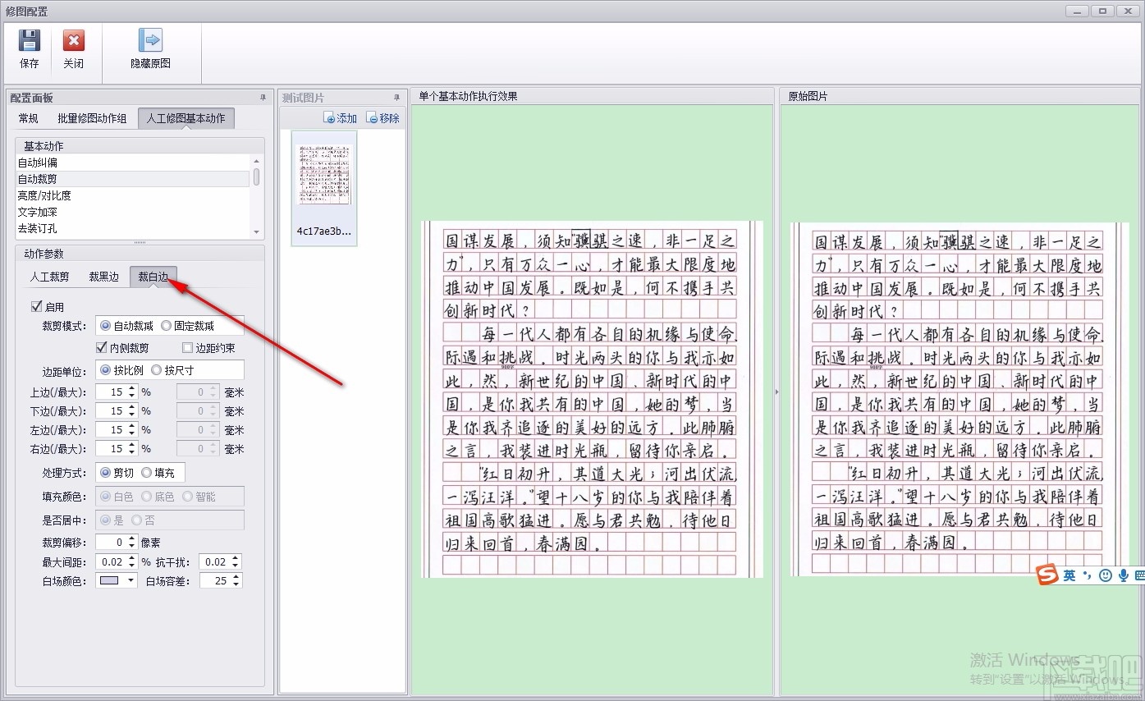The width and height of the screenshot is (1145, 701).
Task: Switch to the 常规 tab
Action: pos(28,118)
